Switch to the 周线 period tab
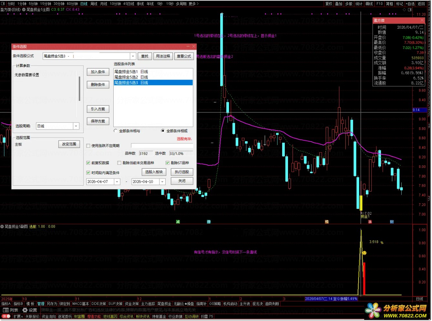This screenshot has height=321, width=432. click(x=94, y=4)
